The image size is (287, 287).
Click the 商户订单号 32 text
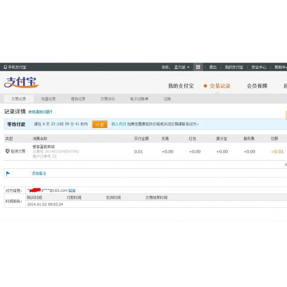pos(44,156)
